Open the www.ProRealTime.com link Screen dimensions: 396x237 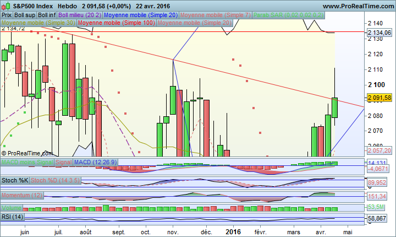358,6
